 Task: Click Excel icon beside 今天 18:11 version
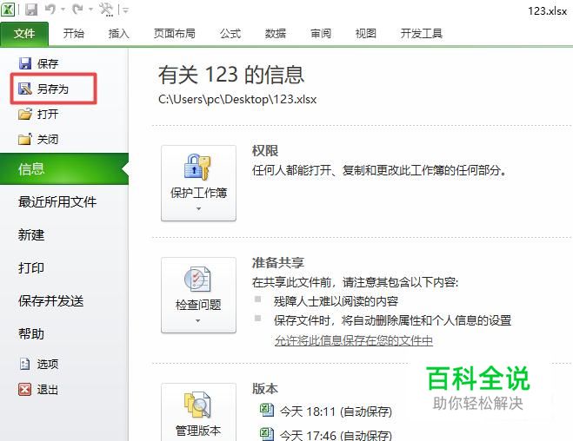(267, 410)
